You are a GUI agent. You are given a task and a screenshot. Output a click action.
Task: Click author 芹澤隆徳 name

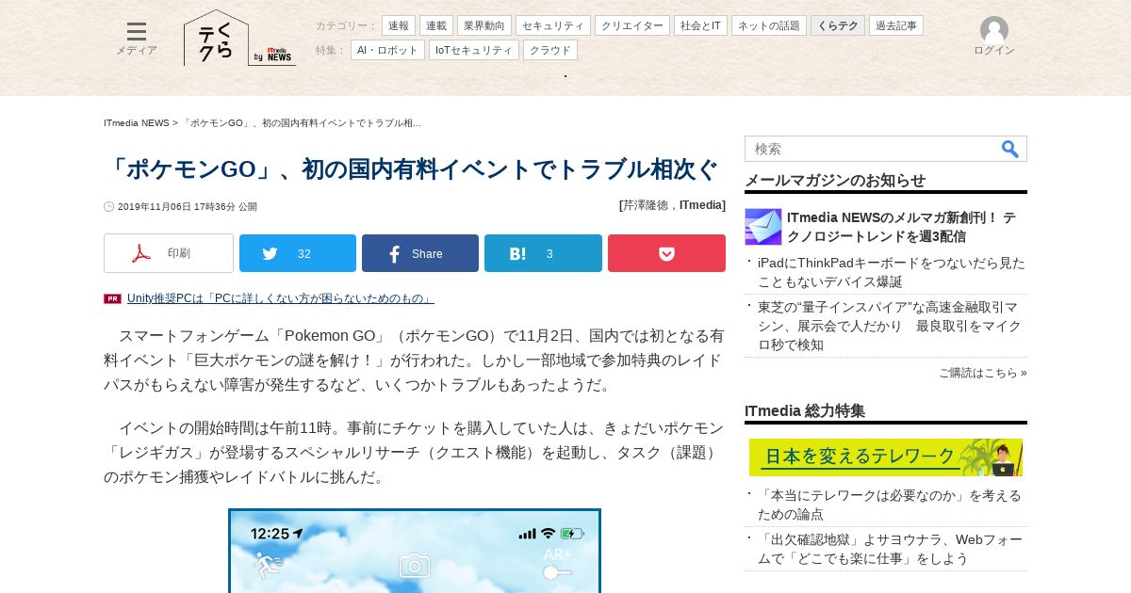pos(646,205)
